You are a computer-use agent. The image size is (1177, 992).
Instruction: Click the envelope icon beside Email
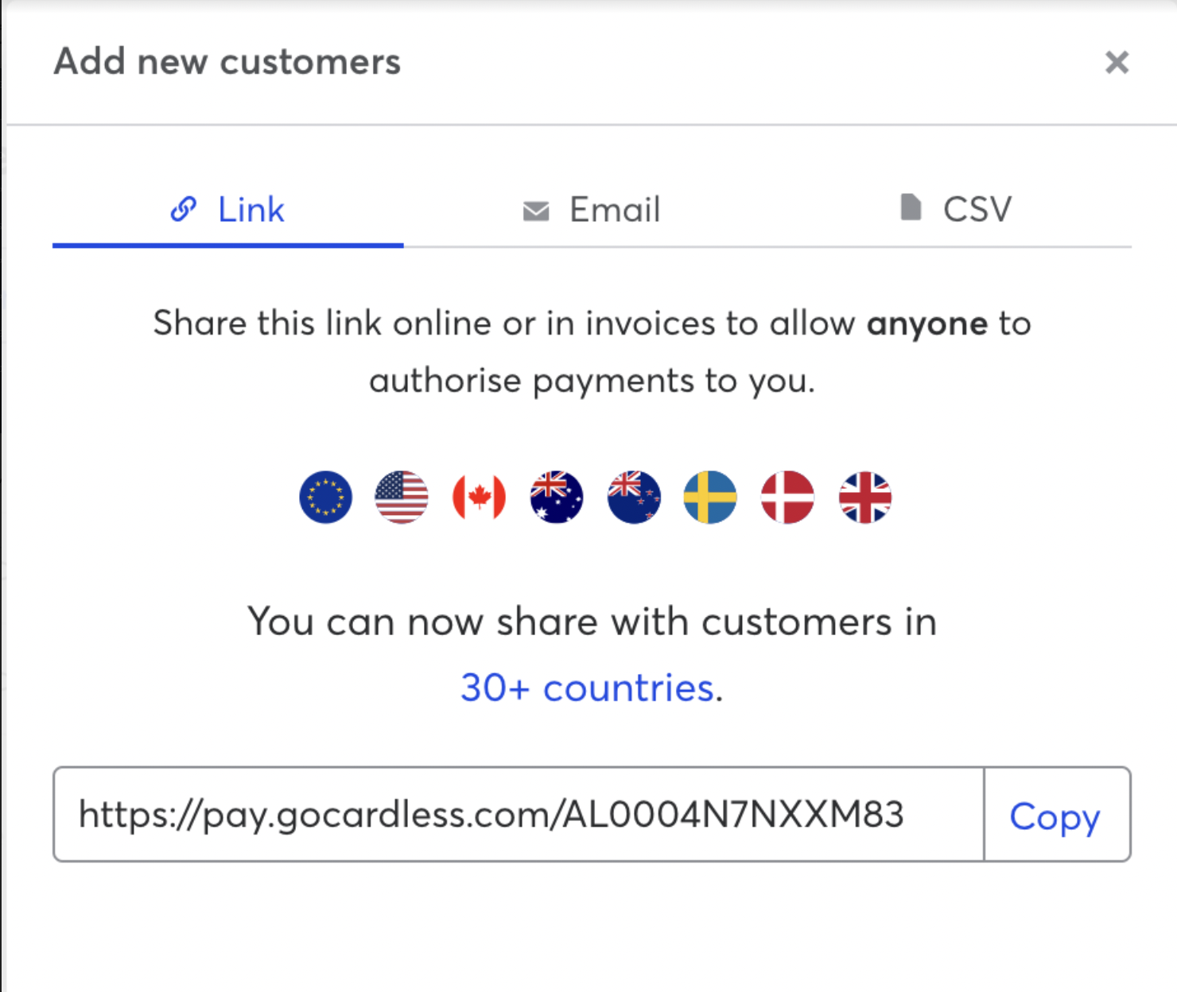tap(536, 211)
